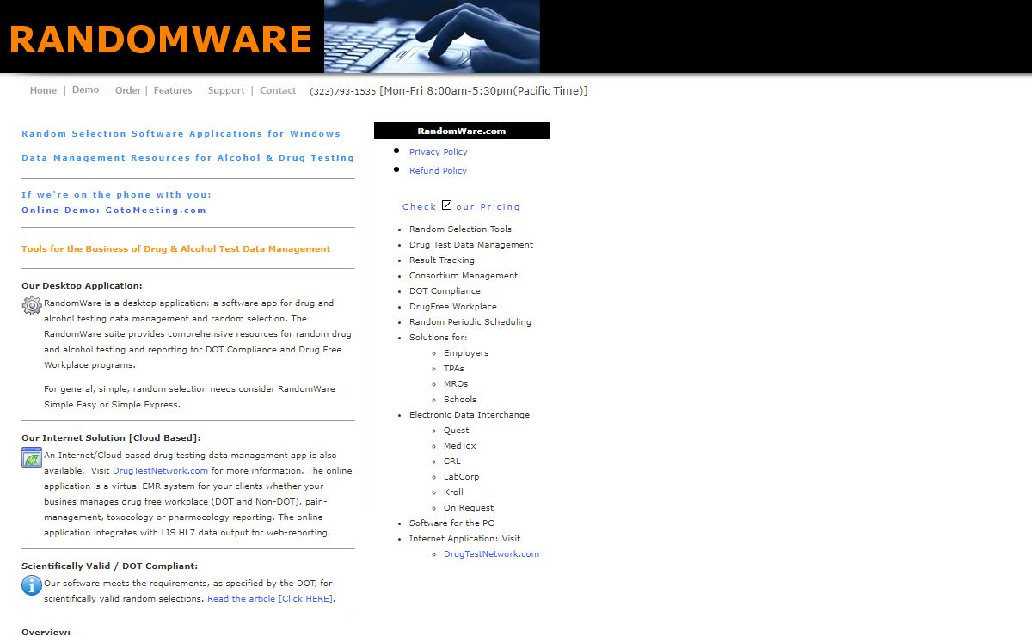
Task: Click the orange Tools for the Business heading
Action: click(x=176, y=248)
